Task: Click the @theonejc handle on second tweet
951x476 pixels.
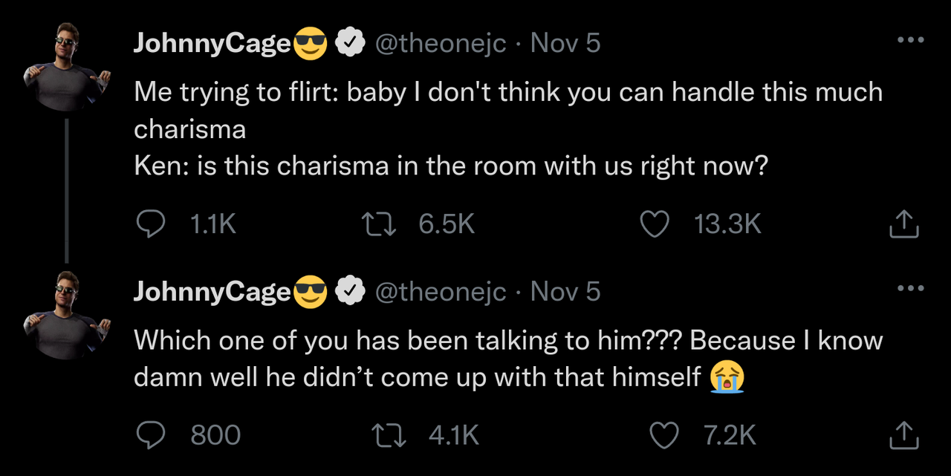Action: 441,293
